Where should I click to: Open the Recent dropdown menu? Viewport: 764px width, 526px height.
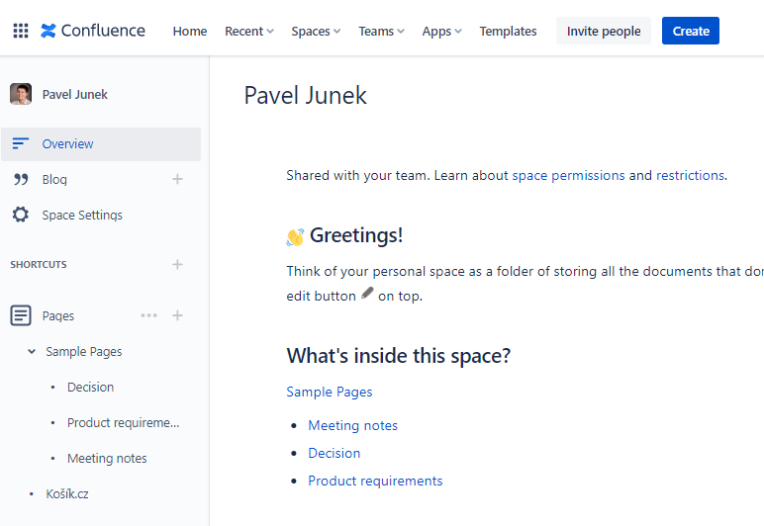(x=249, y=31)
